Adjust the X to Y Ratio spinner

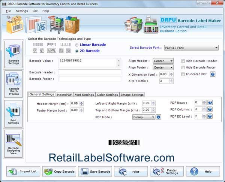click(171, 81)
